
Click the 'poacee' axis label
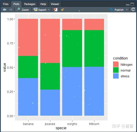pyautogui.click(x=50, y=124)
